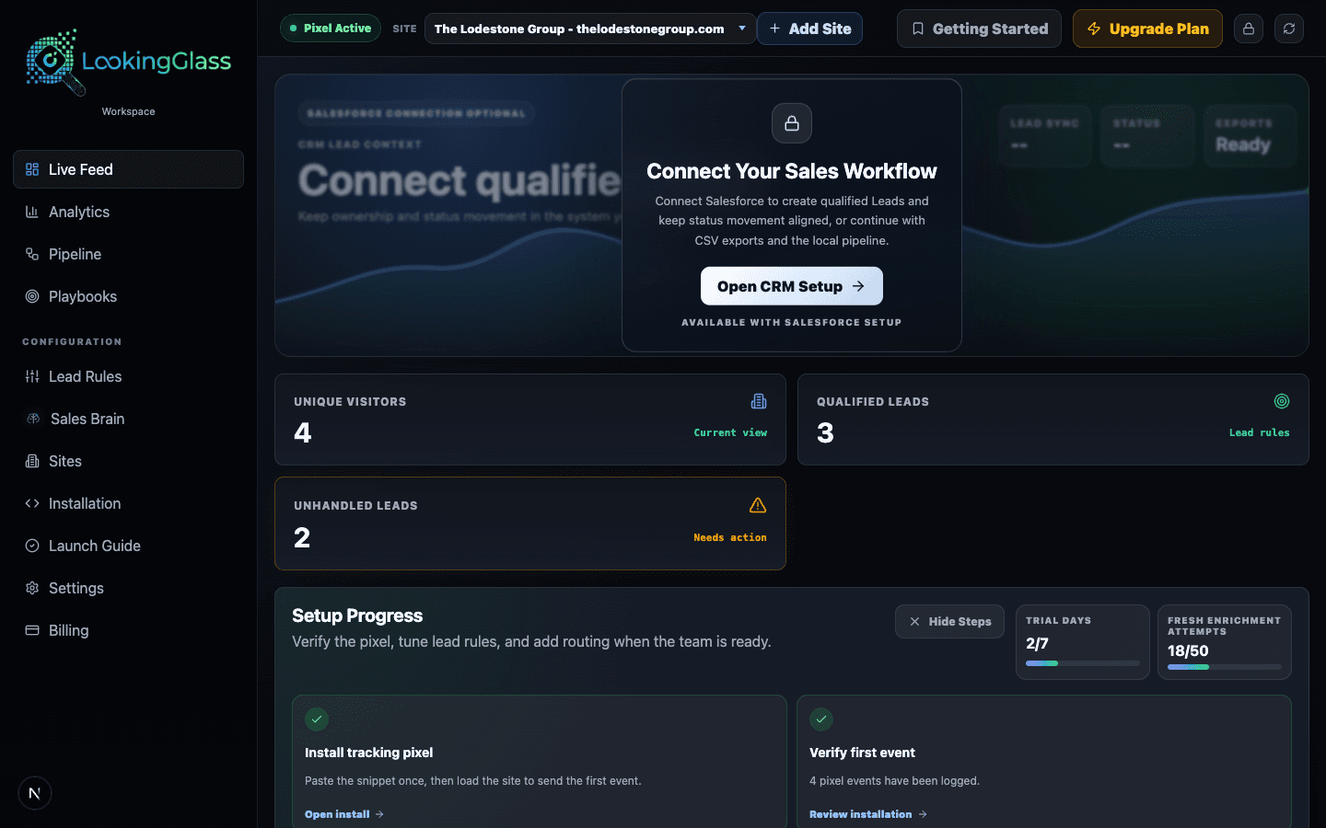The width and height of the screenshot is (1326, 828).
Task: Open the Billing page
Action: (x=129, y=630)
